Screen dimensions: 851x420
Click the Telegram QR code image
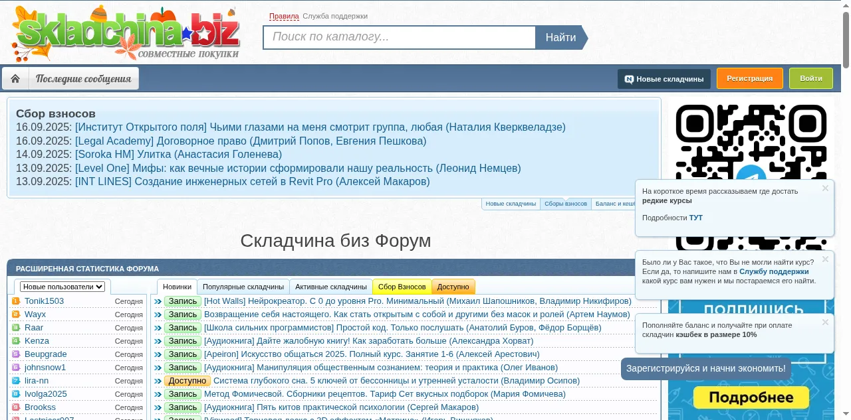(751, 139)
